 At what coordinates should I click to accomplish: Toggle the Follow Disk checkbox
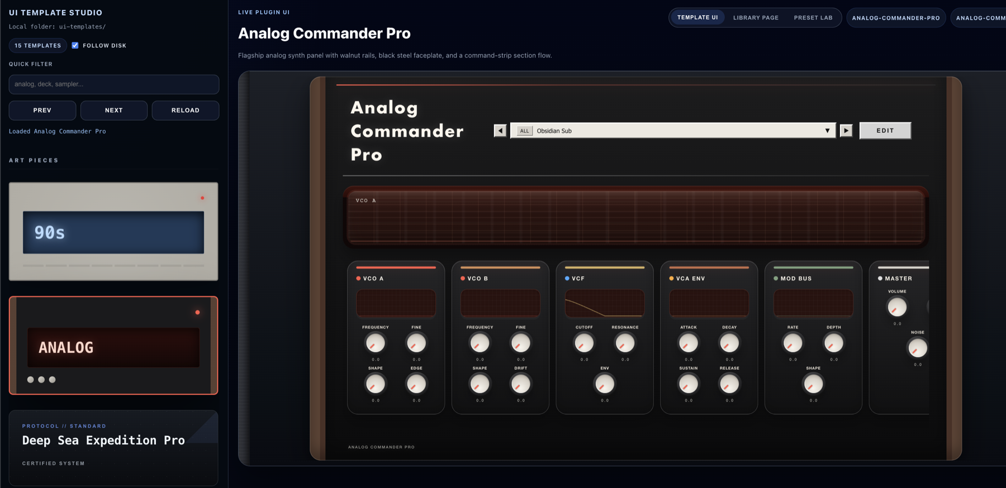75,46
